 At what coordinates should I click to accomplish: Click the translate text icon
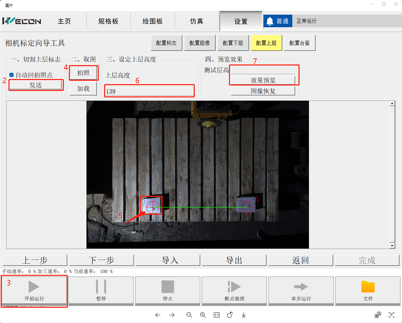point(378,315)
